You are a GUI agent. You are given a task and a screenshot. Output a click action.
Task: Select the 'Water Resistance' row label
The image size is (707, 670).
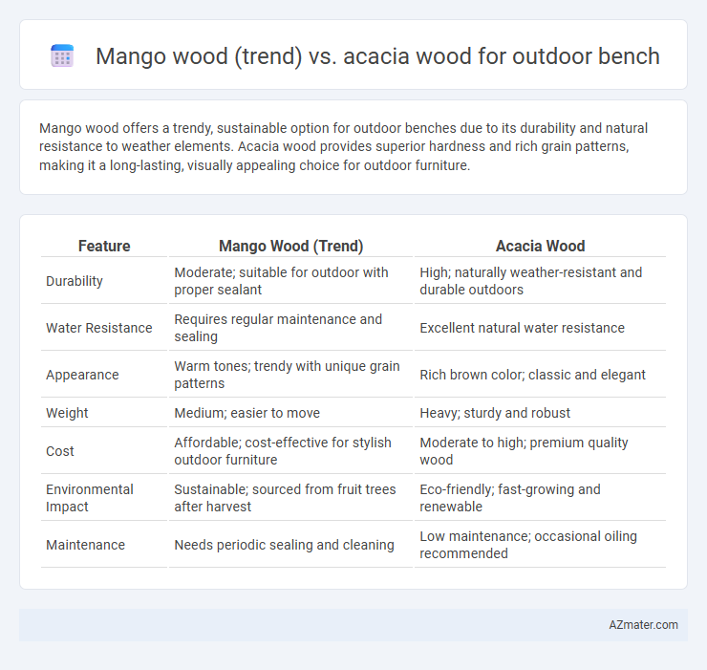(99, 328)
